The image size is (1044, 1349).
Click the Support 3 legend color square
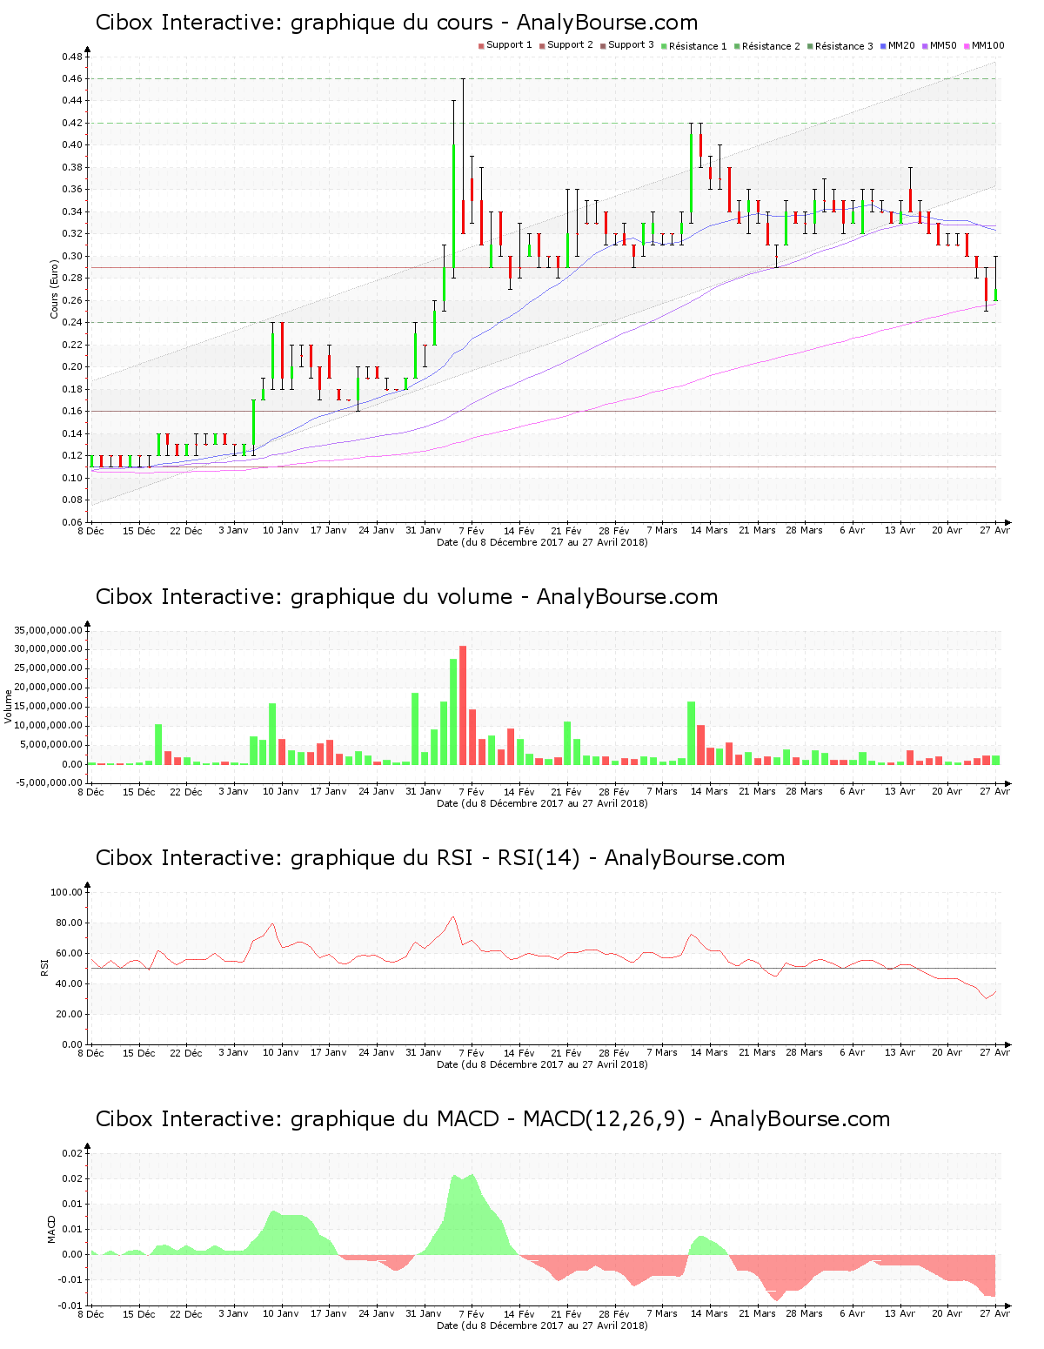click(603, 46)
